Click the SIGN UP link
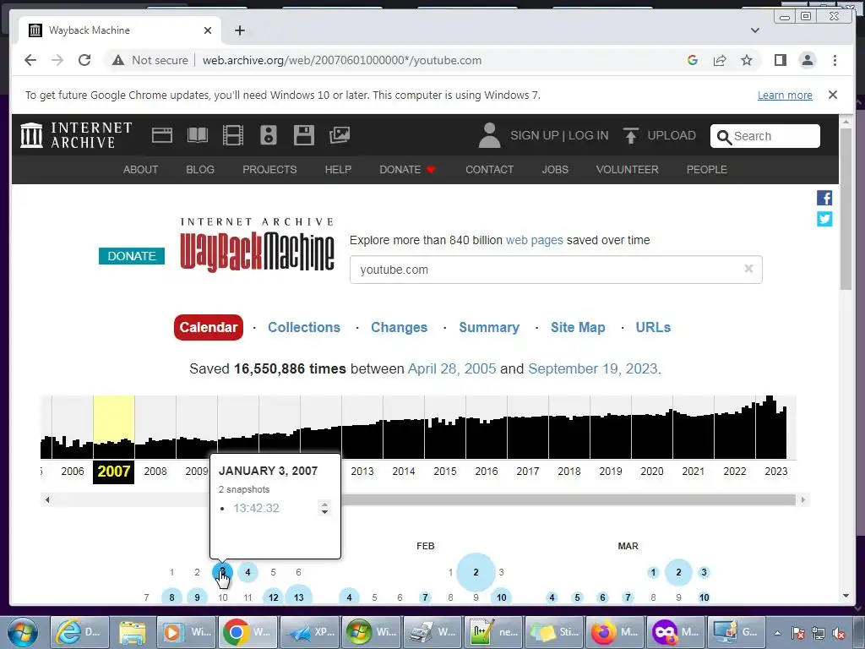The width and height of the screenshot is (865, 649). tap(534, 135)
